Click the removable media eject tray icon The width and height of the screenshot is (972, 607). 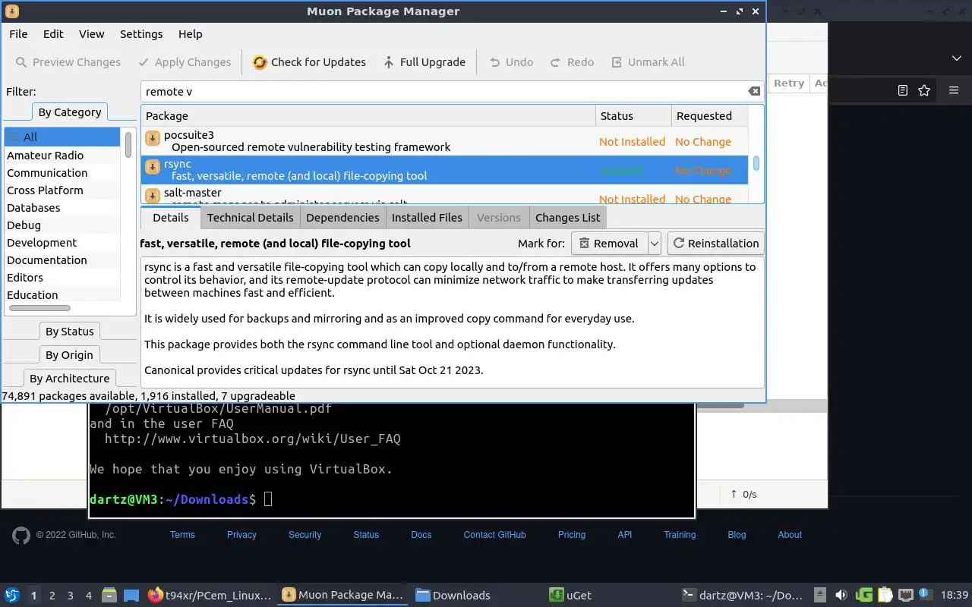tap(820, 595)
